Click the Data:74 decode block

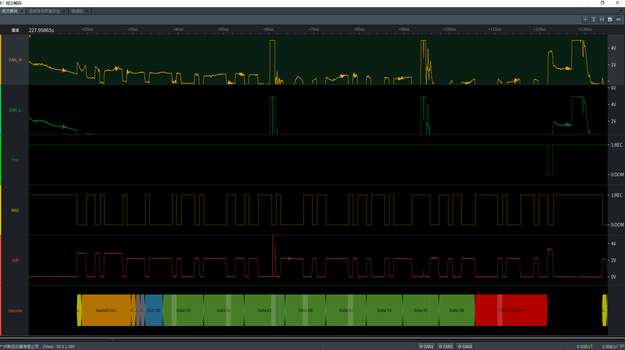click(x=384, y=310)
